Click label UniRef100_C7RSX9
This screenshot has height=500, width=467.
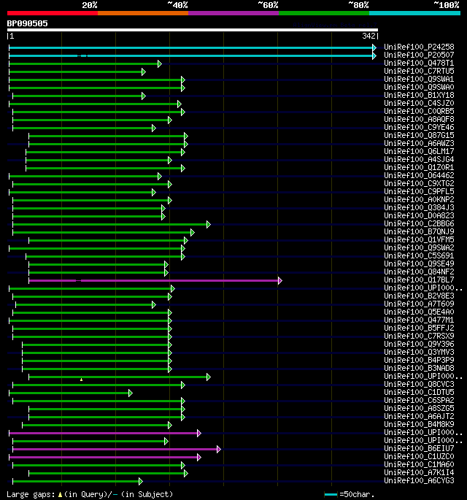419,336
